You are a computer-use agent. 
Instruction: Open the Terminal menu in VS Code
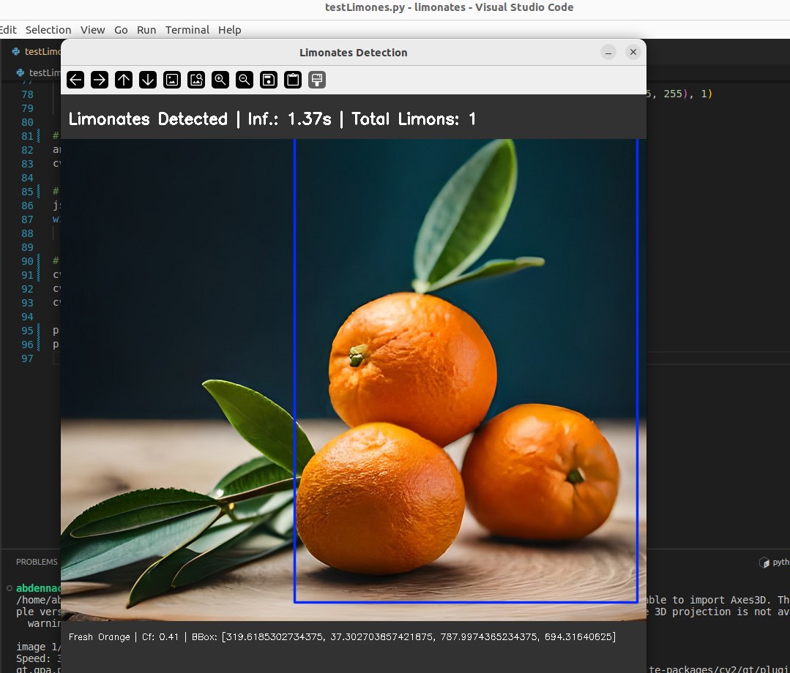(187, 30)
